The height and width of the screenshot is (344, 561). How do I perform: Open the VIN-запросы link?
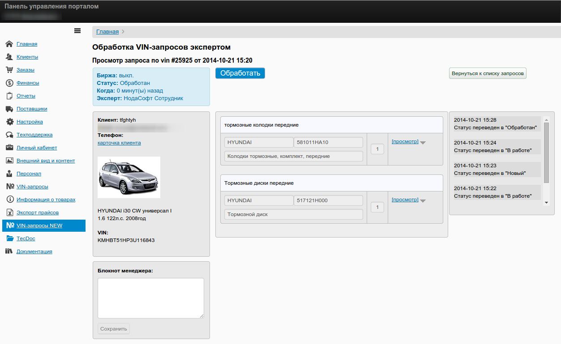click(x=32, y=187)
